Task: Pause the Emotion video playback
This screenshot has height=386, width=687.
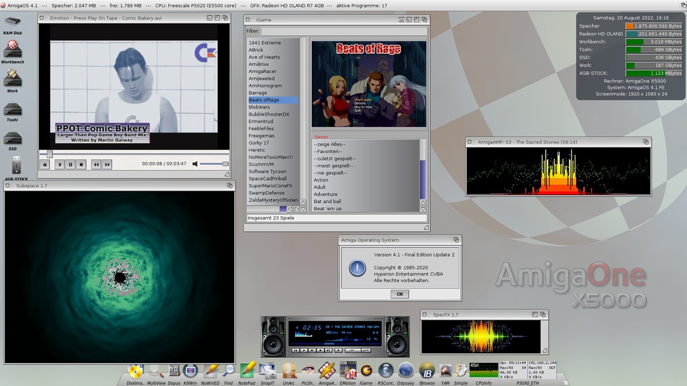Action: pyautogui.click(x=70, y=165)
